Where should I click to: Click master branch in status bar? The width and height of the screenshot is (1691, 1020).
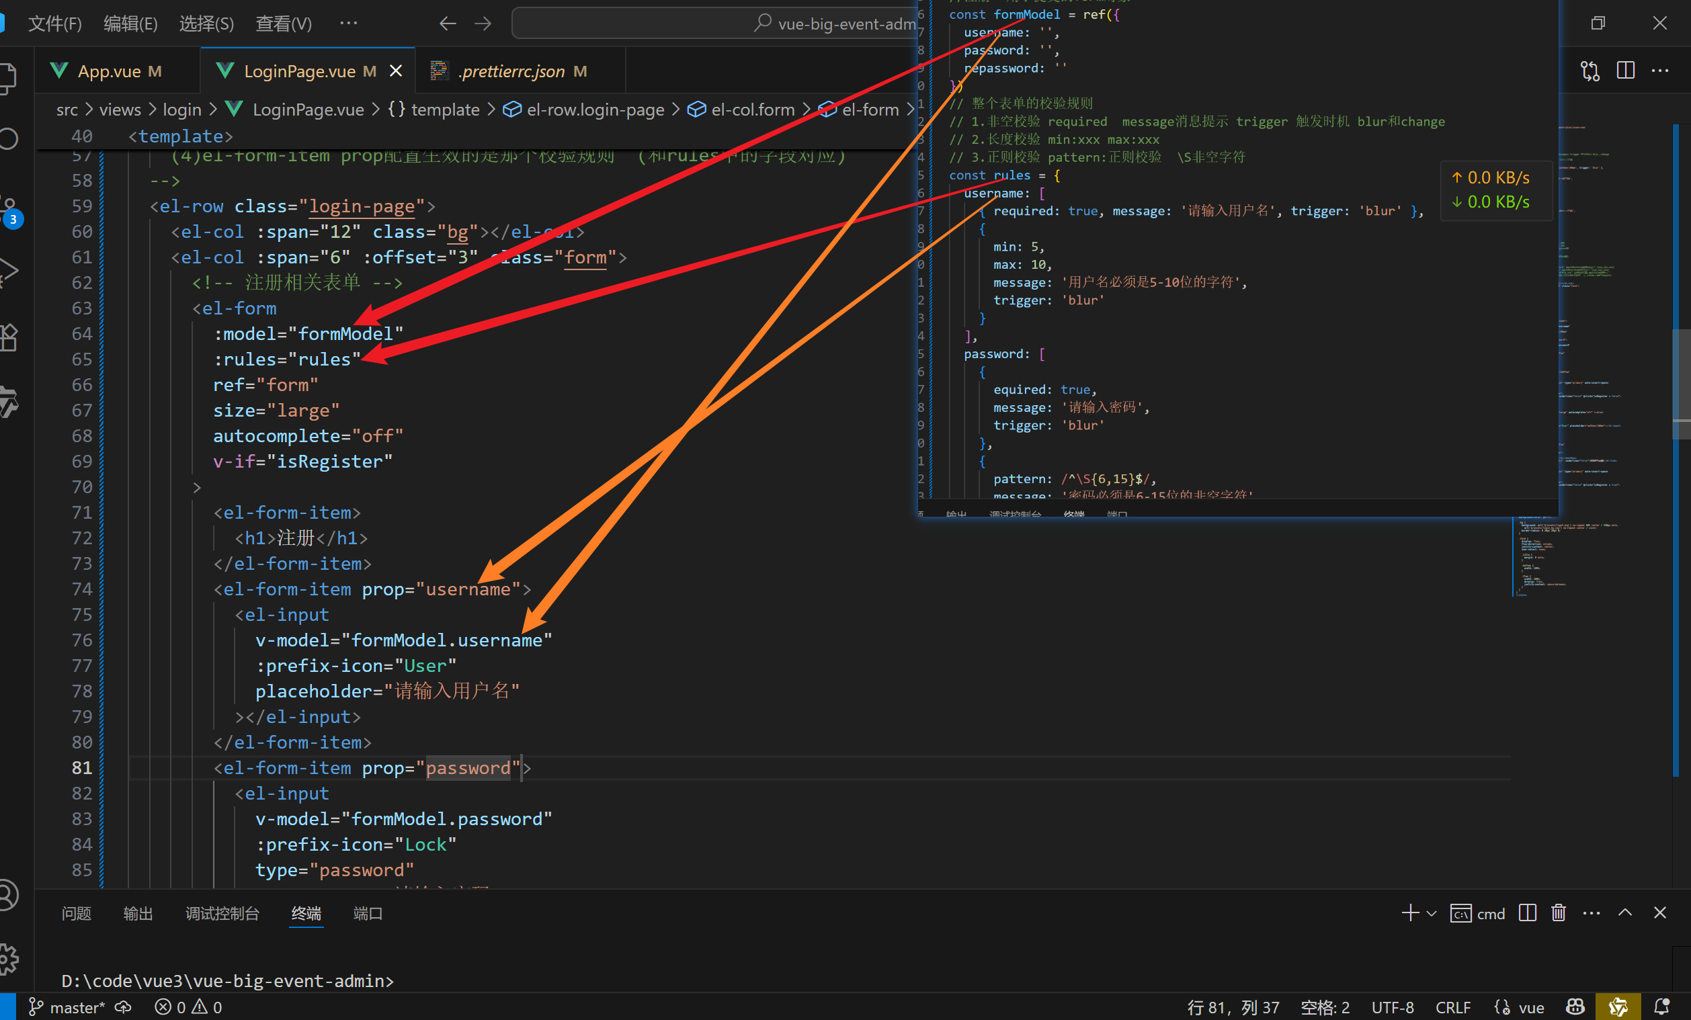[x=67, y=1007]
